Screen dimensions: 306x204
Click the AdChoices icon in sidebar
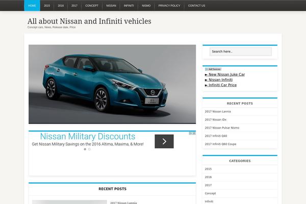coord(214,69)
